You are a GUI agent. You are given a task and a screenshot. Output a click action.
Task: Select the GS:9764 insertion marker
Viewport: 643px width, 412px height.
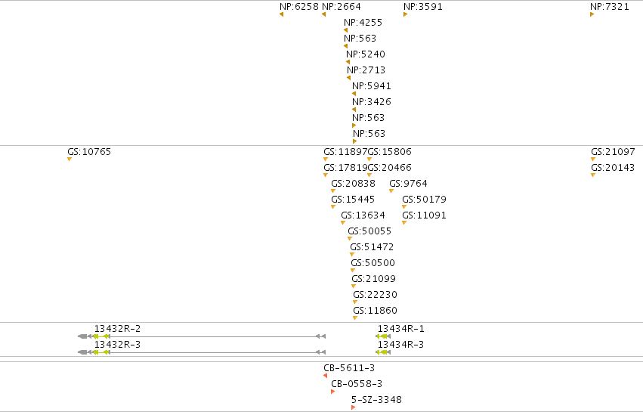click(391, 191)
